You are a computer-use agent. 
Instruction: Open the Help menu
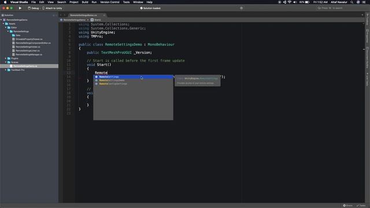[x=149, y=2]
